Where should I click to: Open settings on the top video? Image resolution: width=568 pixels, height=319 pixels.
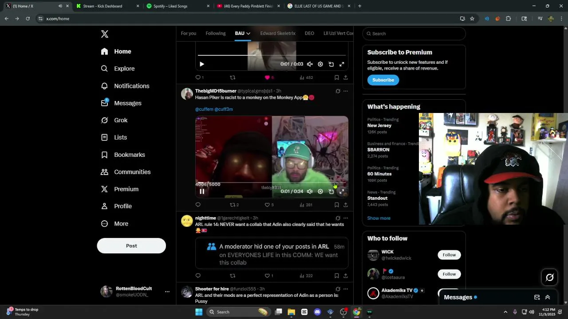coord(320,64)
